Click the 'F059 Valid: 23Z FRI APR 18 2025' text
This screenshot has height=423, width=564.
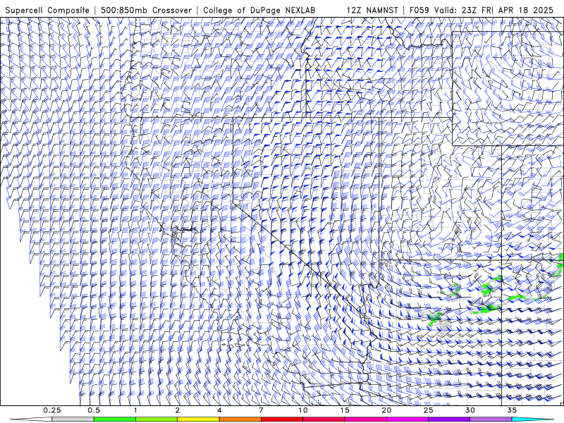[482, 10]
